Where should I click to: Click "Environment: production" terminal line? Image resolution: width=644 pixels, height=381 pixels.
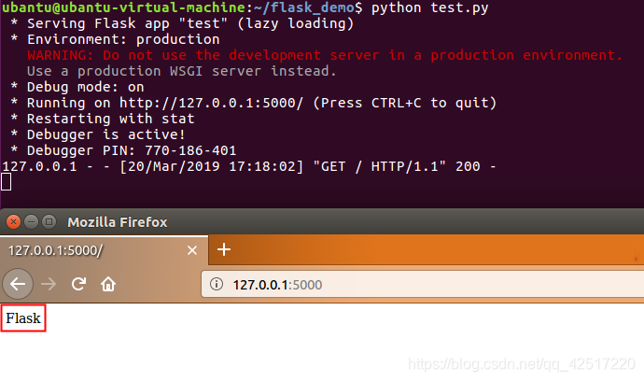click(123, 39)
